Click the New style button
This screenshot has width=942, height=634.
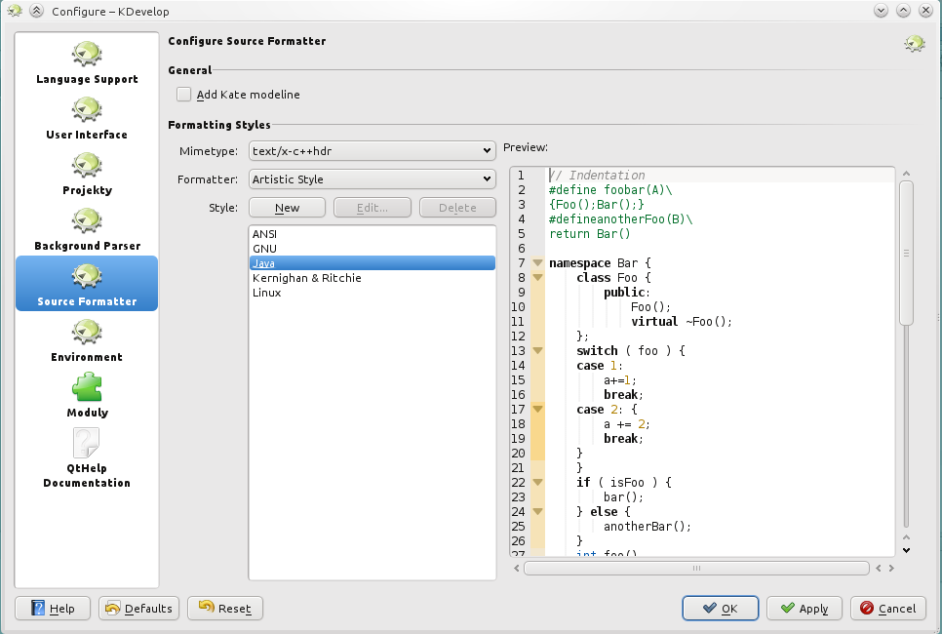click(x=287, y=208)
